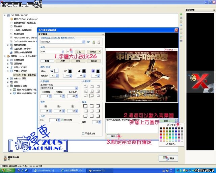Viewport: 216px width, 173px height.
Task: Click the black outline color swatch
Action: (70, 71)
